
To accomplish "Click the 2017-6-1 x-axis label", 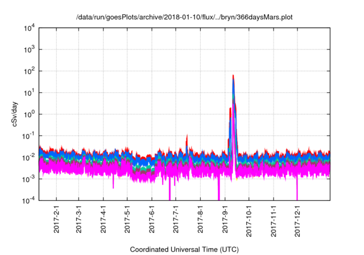I will point(152,219).
